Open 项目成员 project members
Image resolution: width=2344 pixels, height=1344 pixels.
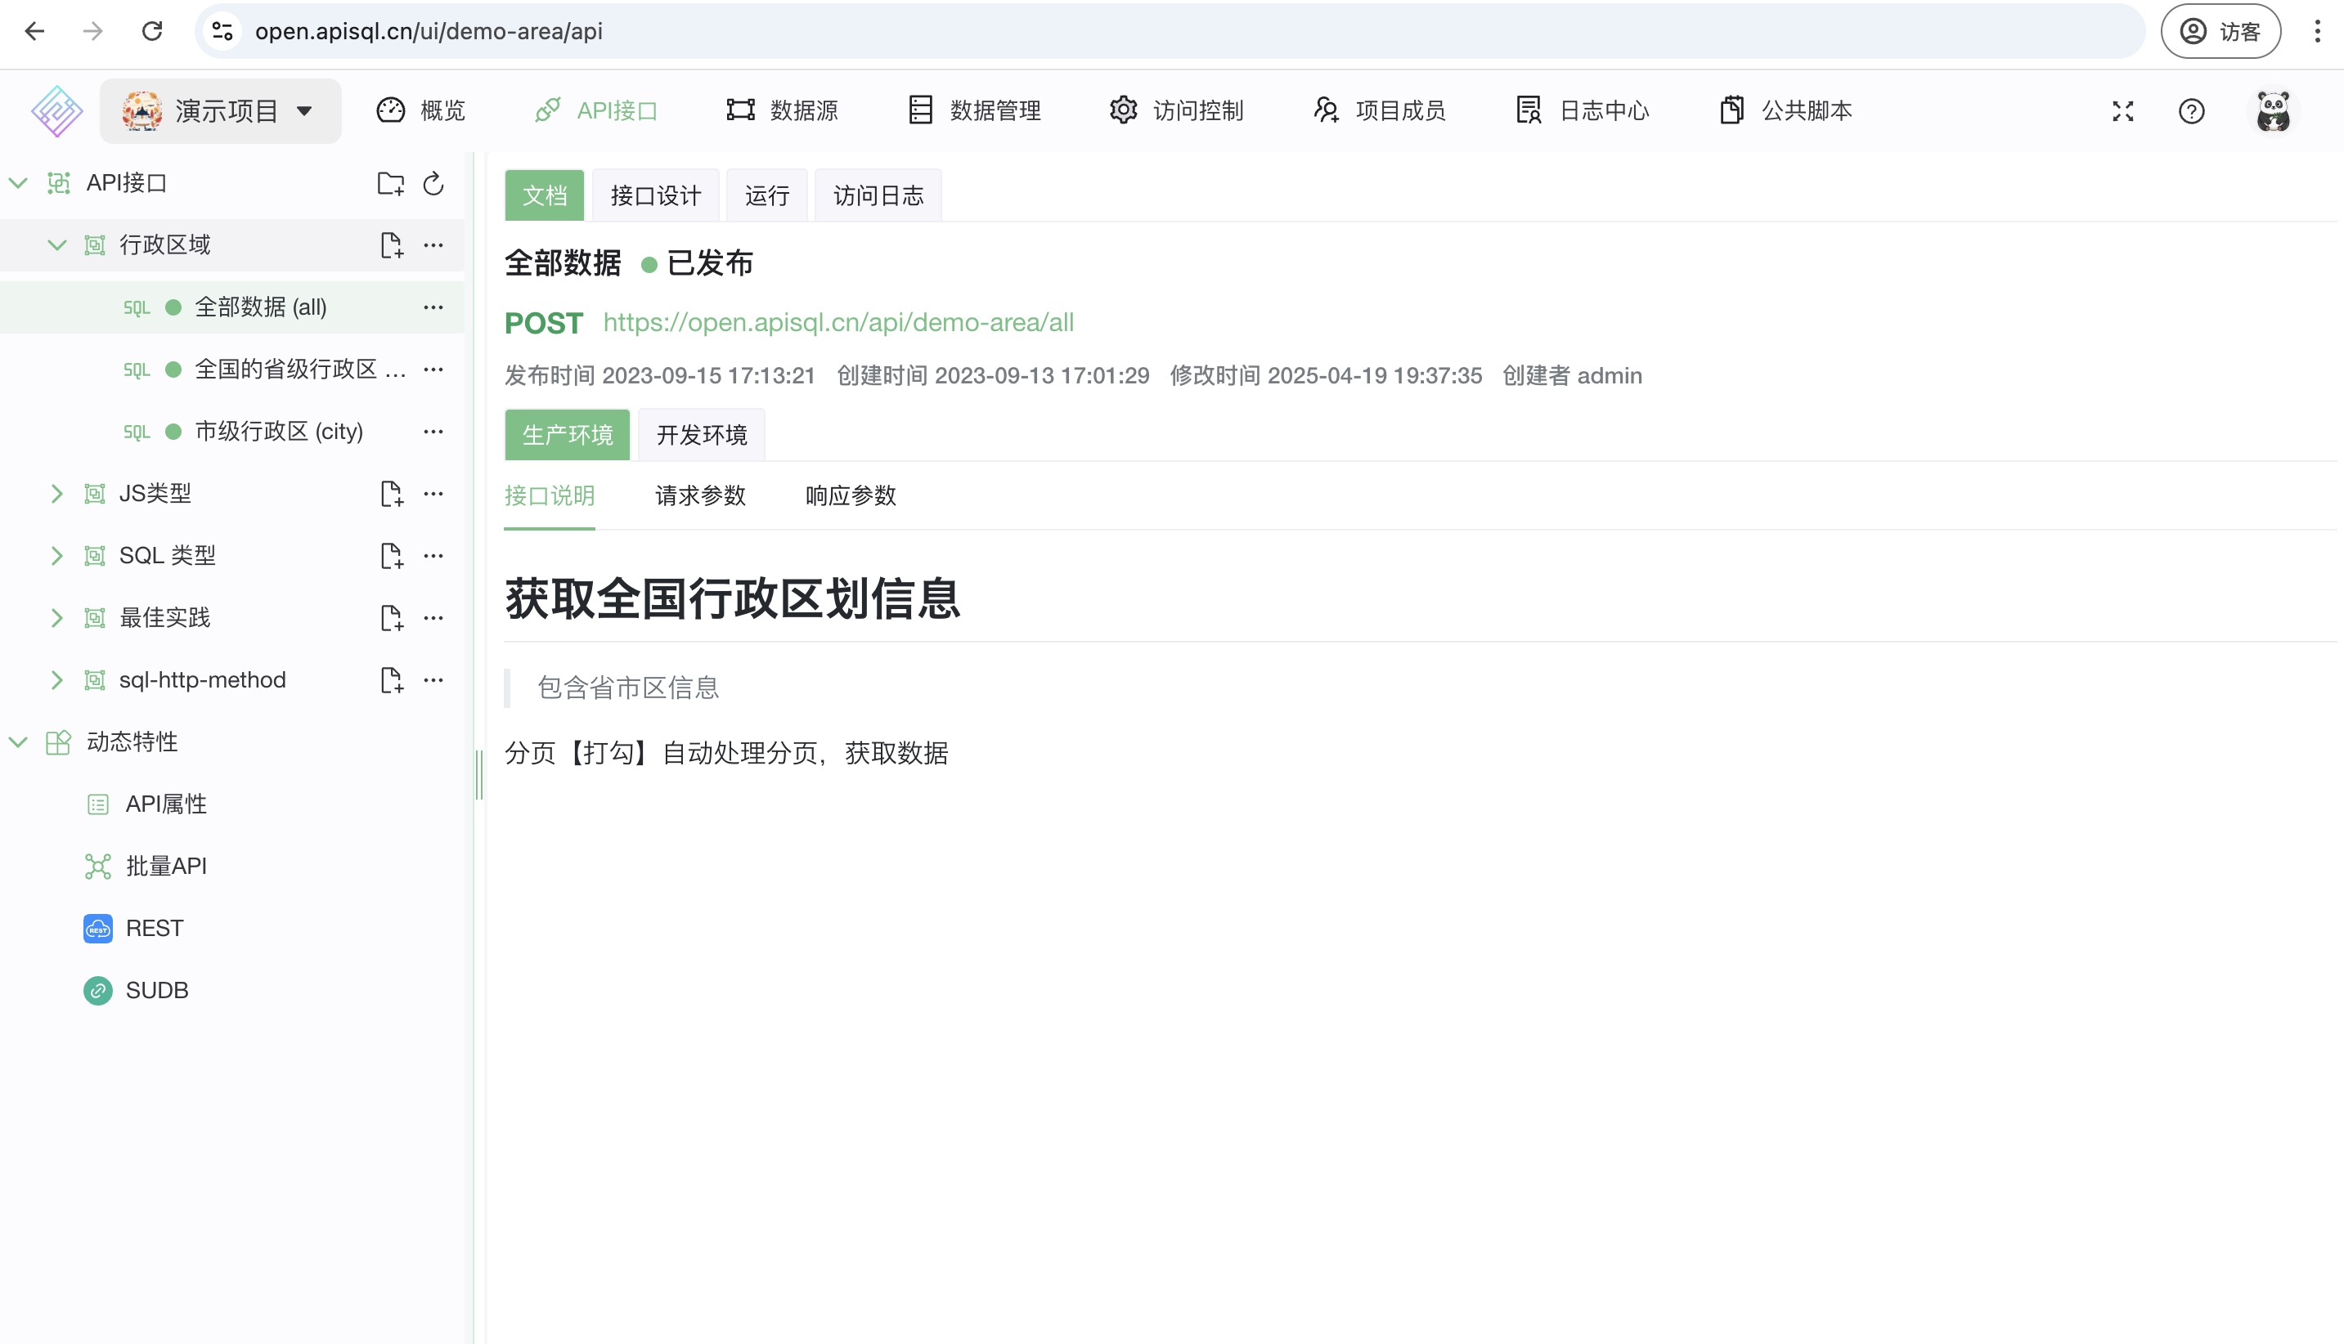coord(1377,110)
